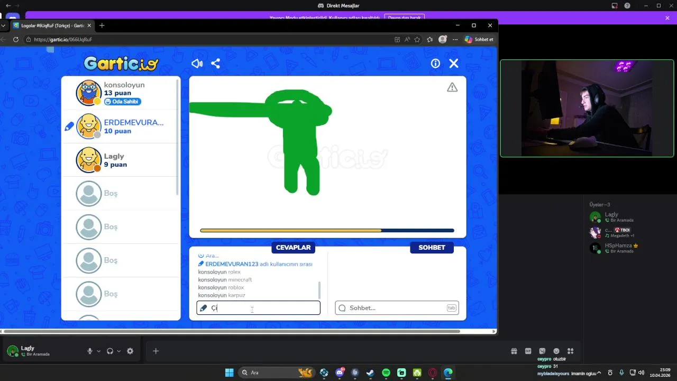Screen dimensions: 677x381
Task: Click the Sohbet et Copilot button
Action: coord(479,39)
